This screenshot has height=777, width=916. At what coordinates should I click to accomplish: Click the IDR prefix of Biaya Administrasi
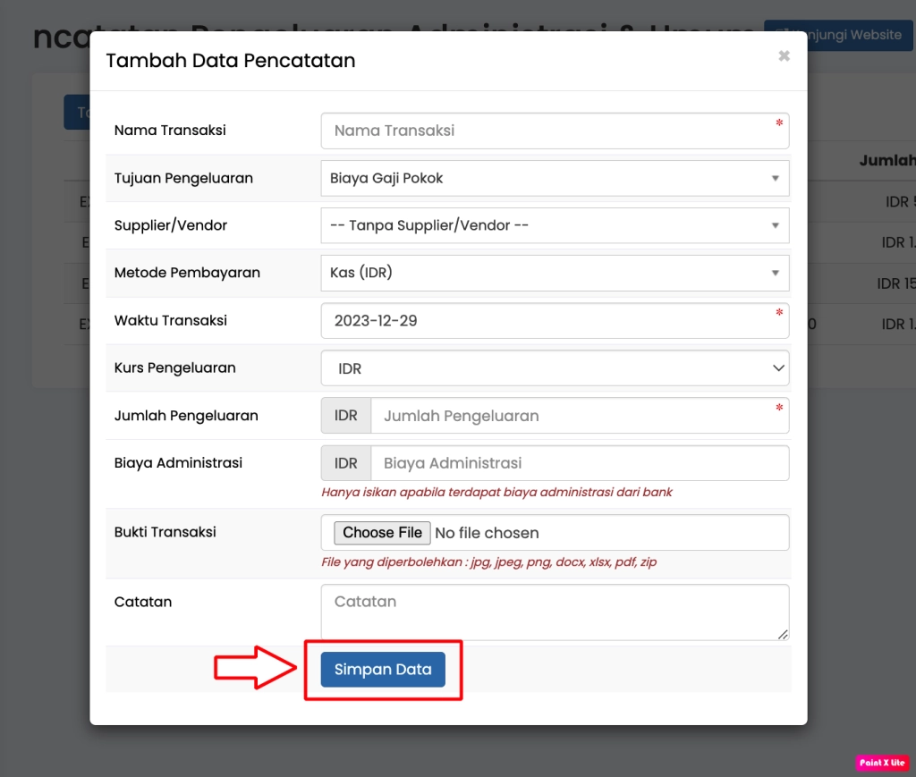pos(346,463)
